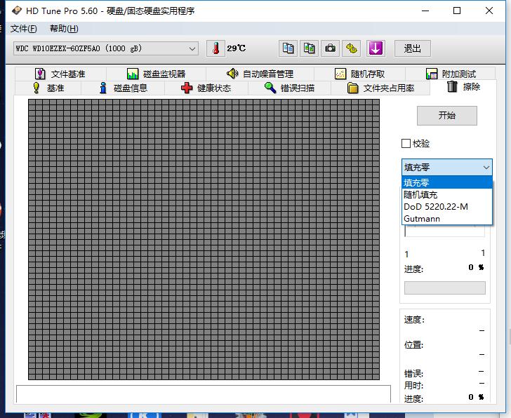The image size is (511, 418).
Task: Click the 进度 progress bar
Action: (445, 288)
